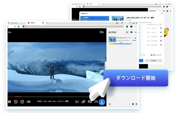The width and height of the screenshot is (177, 113).
Task: Click the video tab icon in back window library
Action: 167,11
